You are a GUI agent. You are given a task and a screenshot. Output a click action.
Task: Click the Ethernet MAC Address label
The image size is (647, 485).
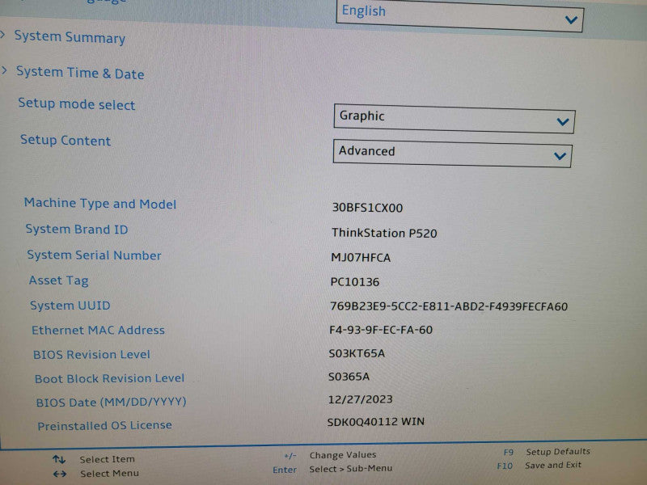(98, 330)
